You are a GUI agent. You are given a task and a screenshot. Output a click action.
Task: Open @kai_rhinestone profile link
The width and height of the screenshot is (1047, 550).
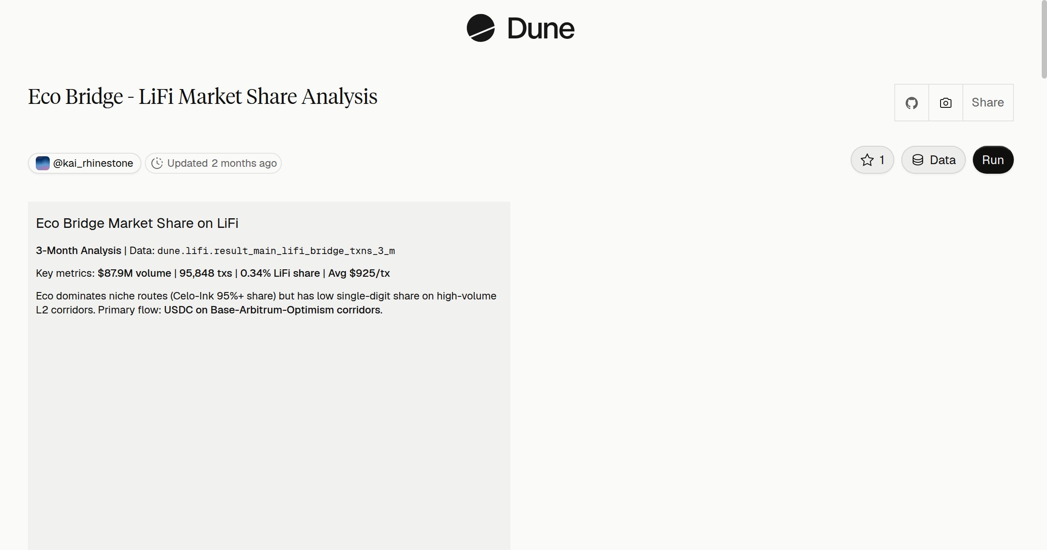[x=85, y=163]
